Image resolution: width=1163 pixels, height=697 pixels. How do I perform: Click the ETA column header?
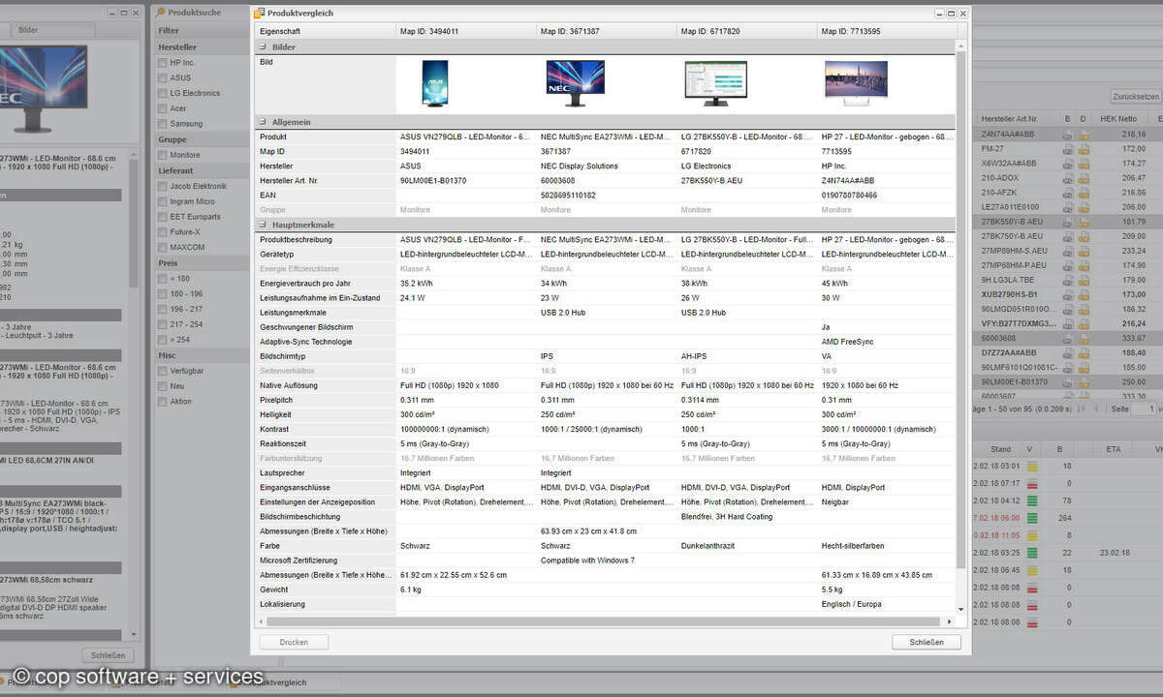[1113, 449]
